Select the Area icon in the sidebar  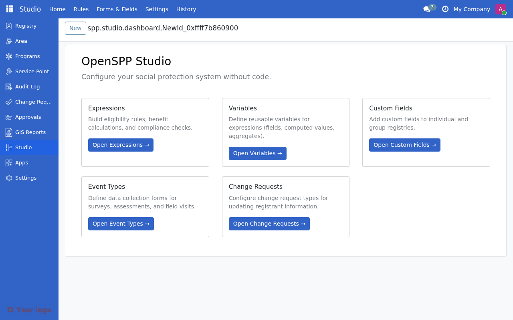coord(21,41)
